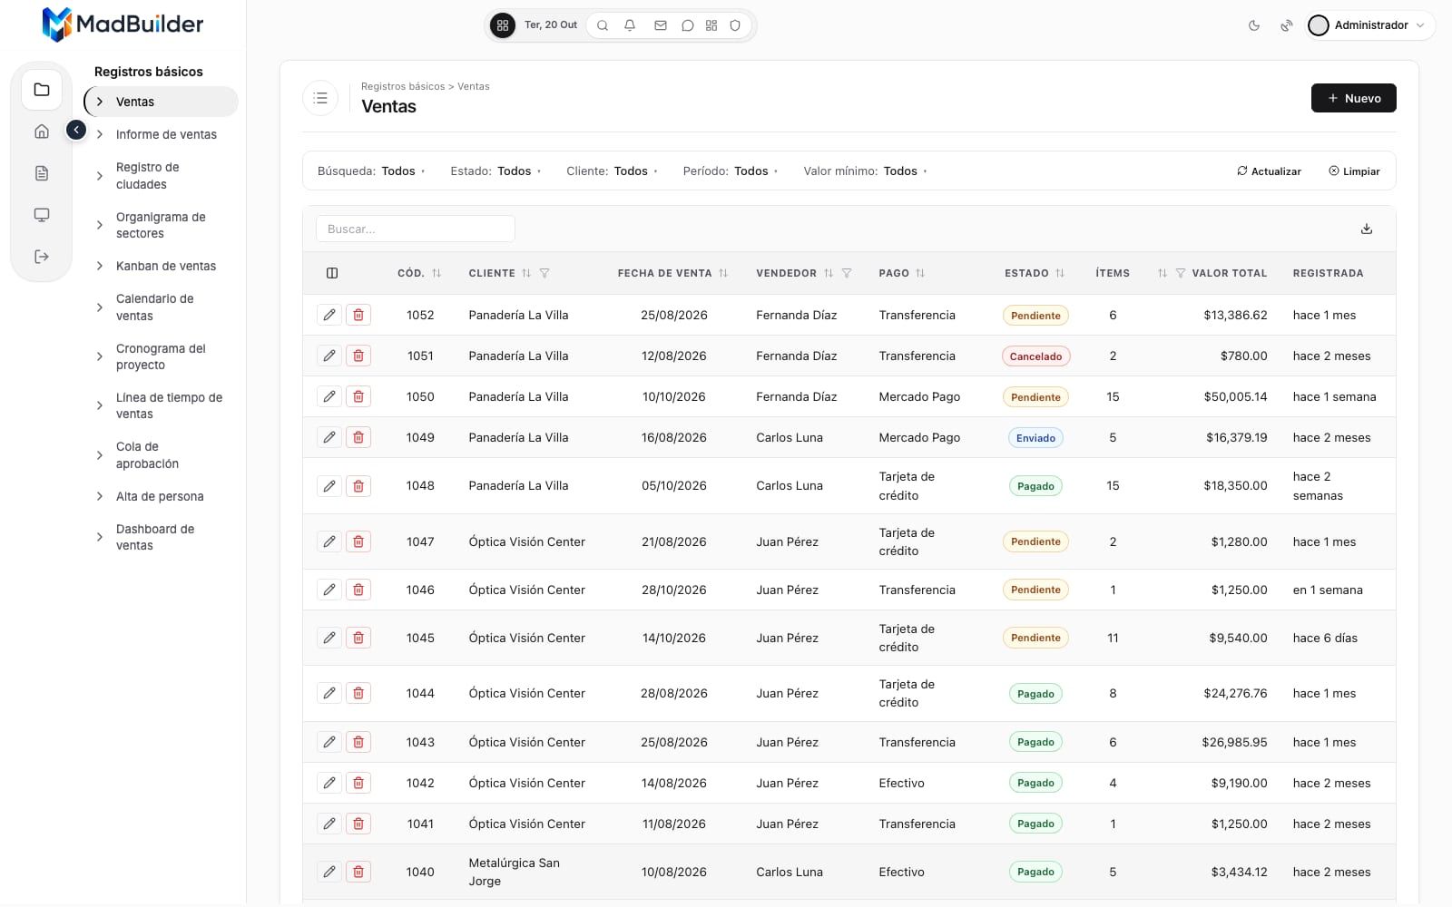Open notifications bell in the top bar
The width and height of the screenshot is (1452, 907).
pyautogui.click(x=630, y=25)
